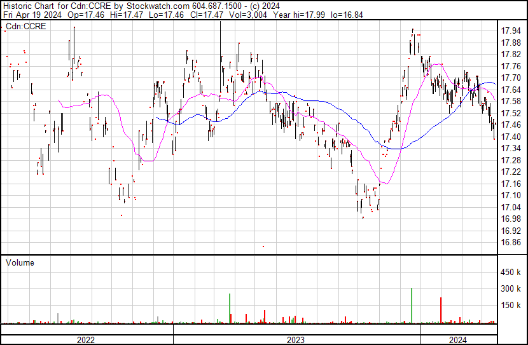Click the 17.94 price axis label
This screenshot has width=528, height=345.
[x=511, y=30]
